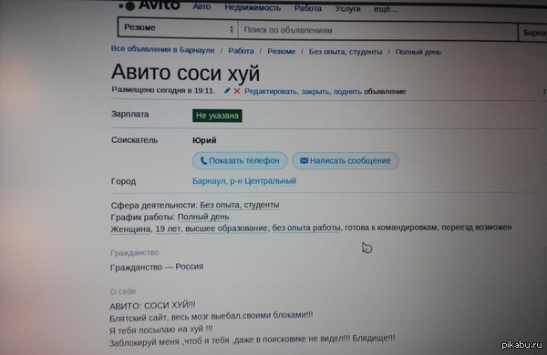Screen dimensions: 547x355
Task: Open Редактировать, закрыть, поднять объявление link
Action: (325, 92)
